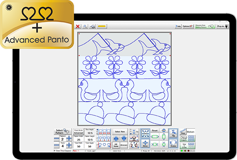Heighten pattern with vertical stretch icon
The height and width of the screenshot is (160, 237).
(164, 137)
